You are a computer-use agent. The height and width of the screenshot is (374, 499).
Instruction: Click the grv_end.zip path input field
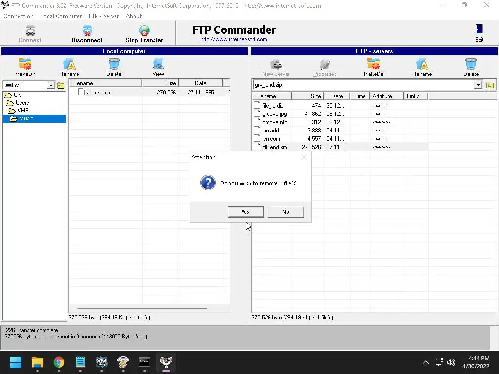pos(364,85)
